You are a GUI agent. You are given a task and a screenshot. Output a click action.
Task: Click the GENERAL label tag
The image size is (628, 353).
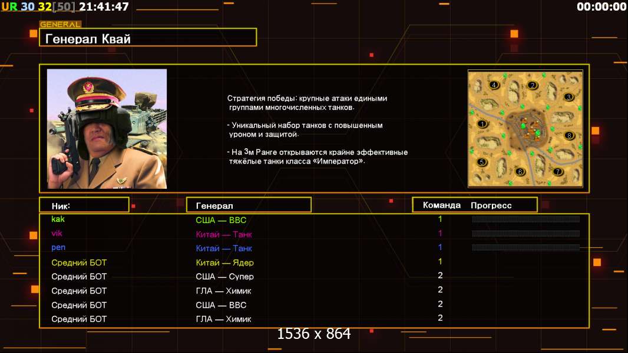pos(60,24)
